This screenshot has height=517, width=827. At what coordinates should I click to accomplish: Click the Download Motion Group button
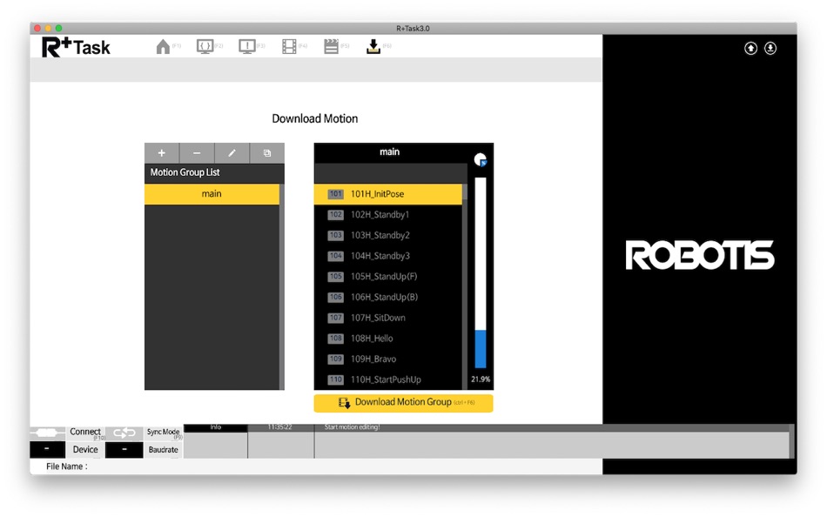(x=403, y=402)
